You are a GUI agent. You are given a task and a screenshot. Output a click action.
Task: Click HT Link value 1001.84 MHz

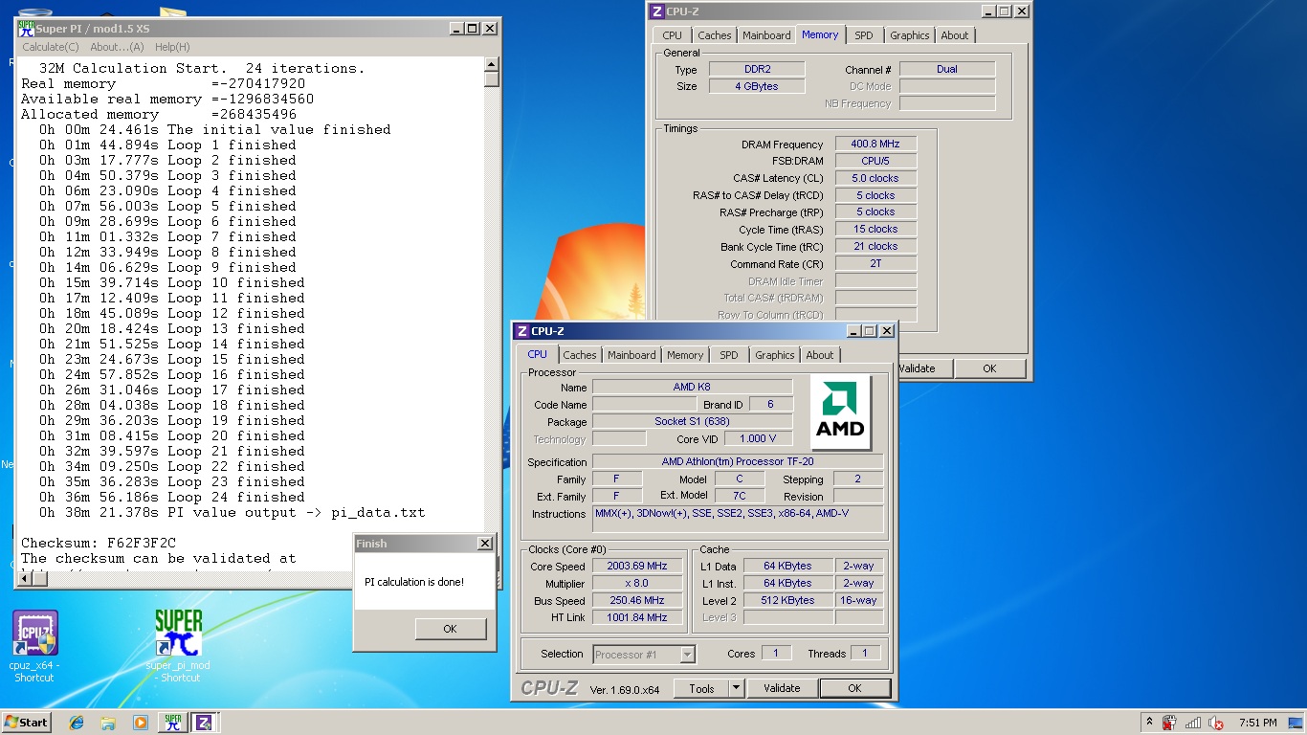pyautogui.click(x=637, y=618)
